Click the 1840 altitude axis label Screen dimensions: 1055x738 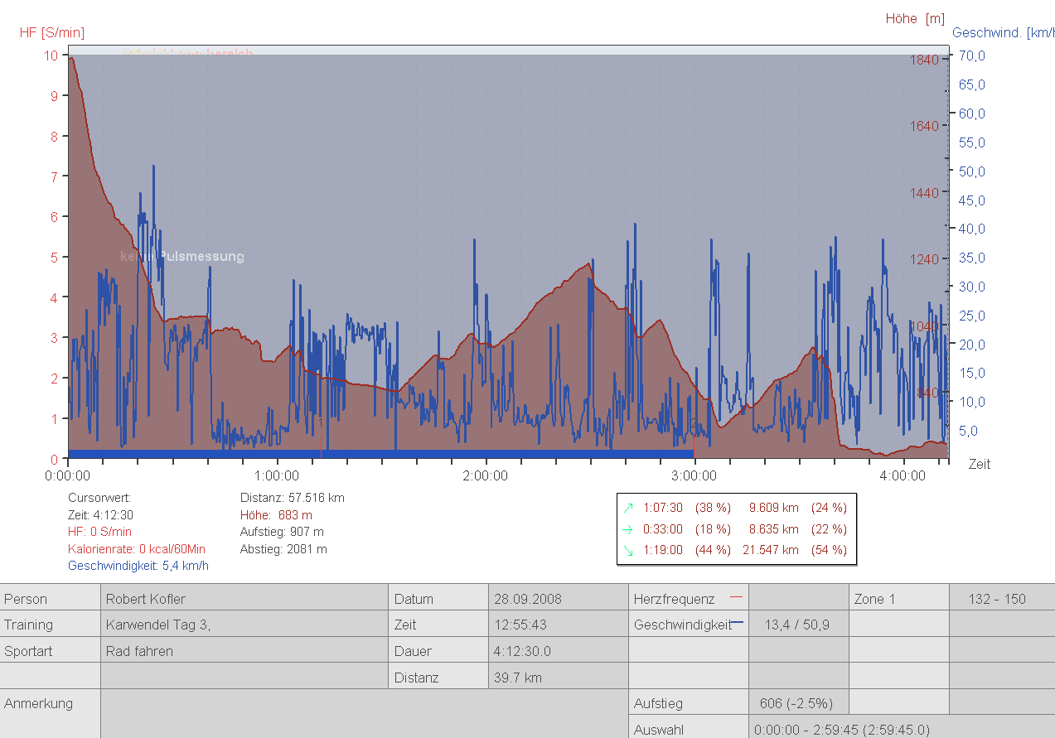(x=923, y=60)
